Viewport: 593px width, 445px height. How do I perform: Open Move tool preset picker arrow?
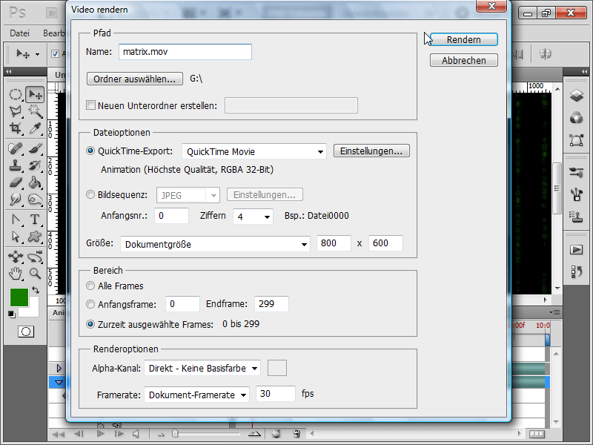[x=38, y=54]
